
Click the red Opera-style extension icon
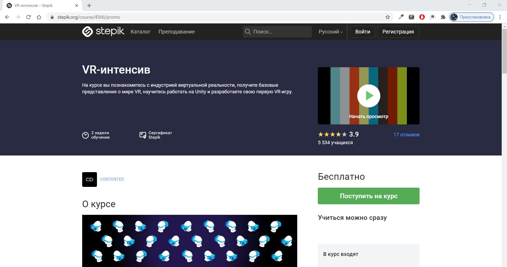[x=422, y=17]
